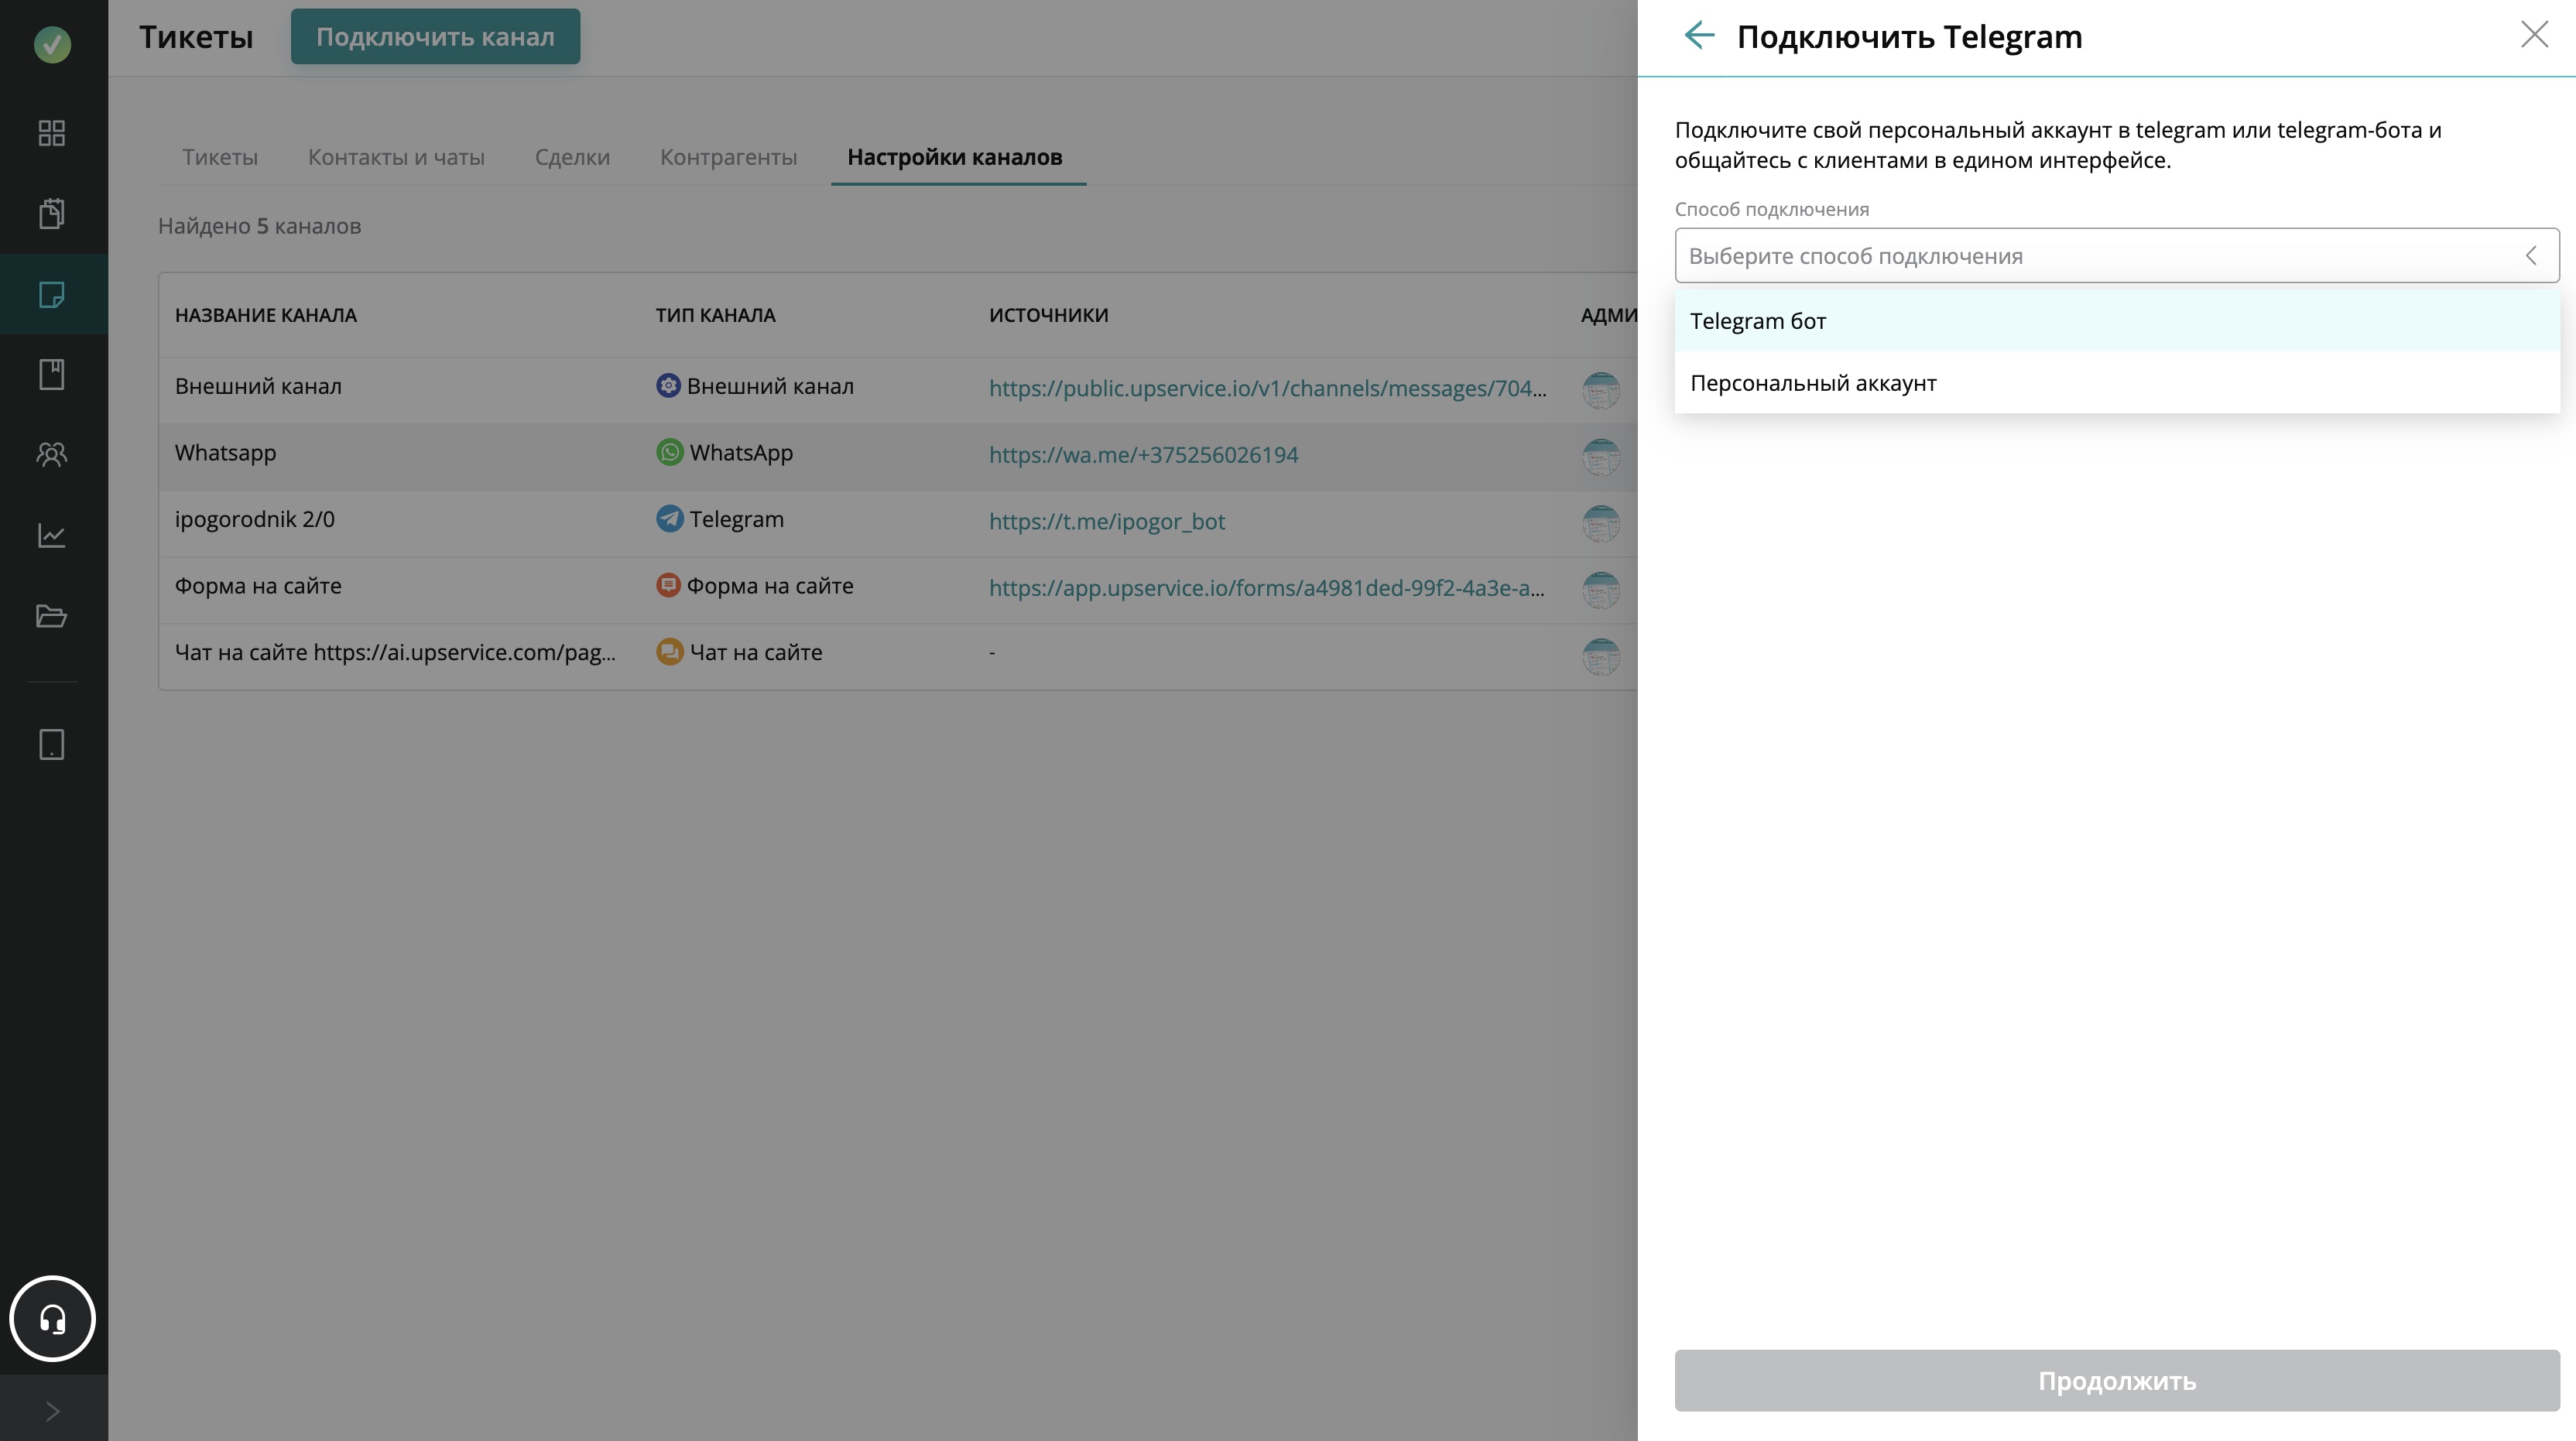Click the Telegram type icon
The width and height of the screenshot is (2576, 1441).
(x=669, y=518)
